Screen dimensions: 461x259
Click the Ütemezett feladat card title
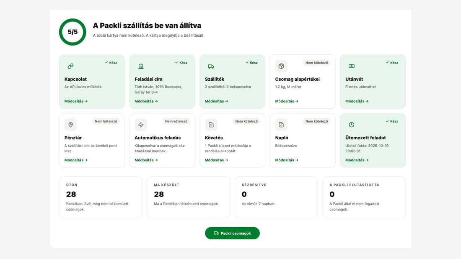pos(365,138)
